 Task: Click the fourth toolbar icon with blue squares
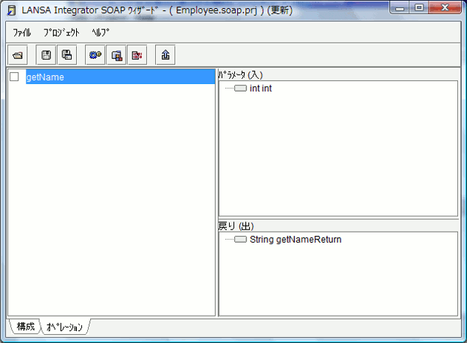[x=116, y=55]
